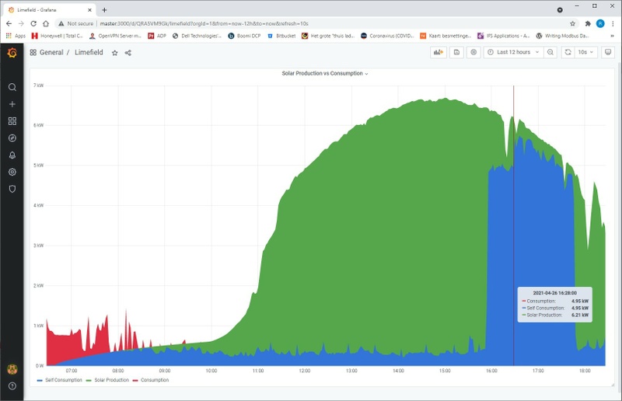Click the Create plus icon in sidebar
The image size is (622, 401).
(12, 104)
